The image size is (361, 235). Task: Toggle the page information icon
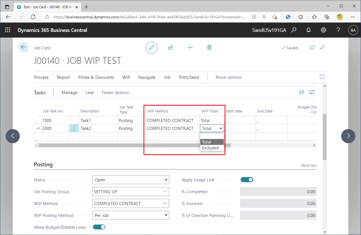pyautogui.click(x=322, y=77)
